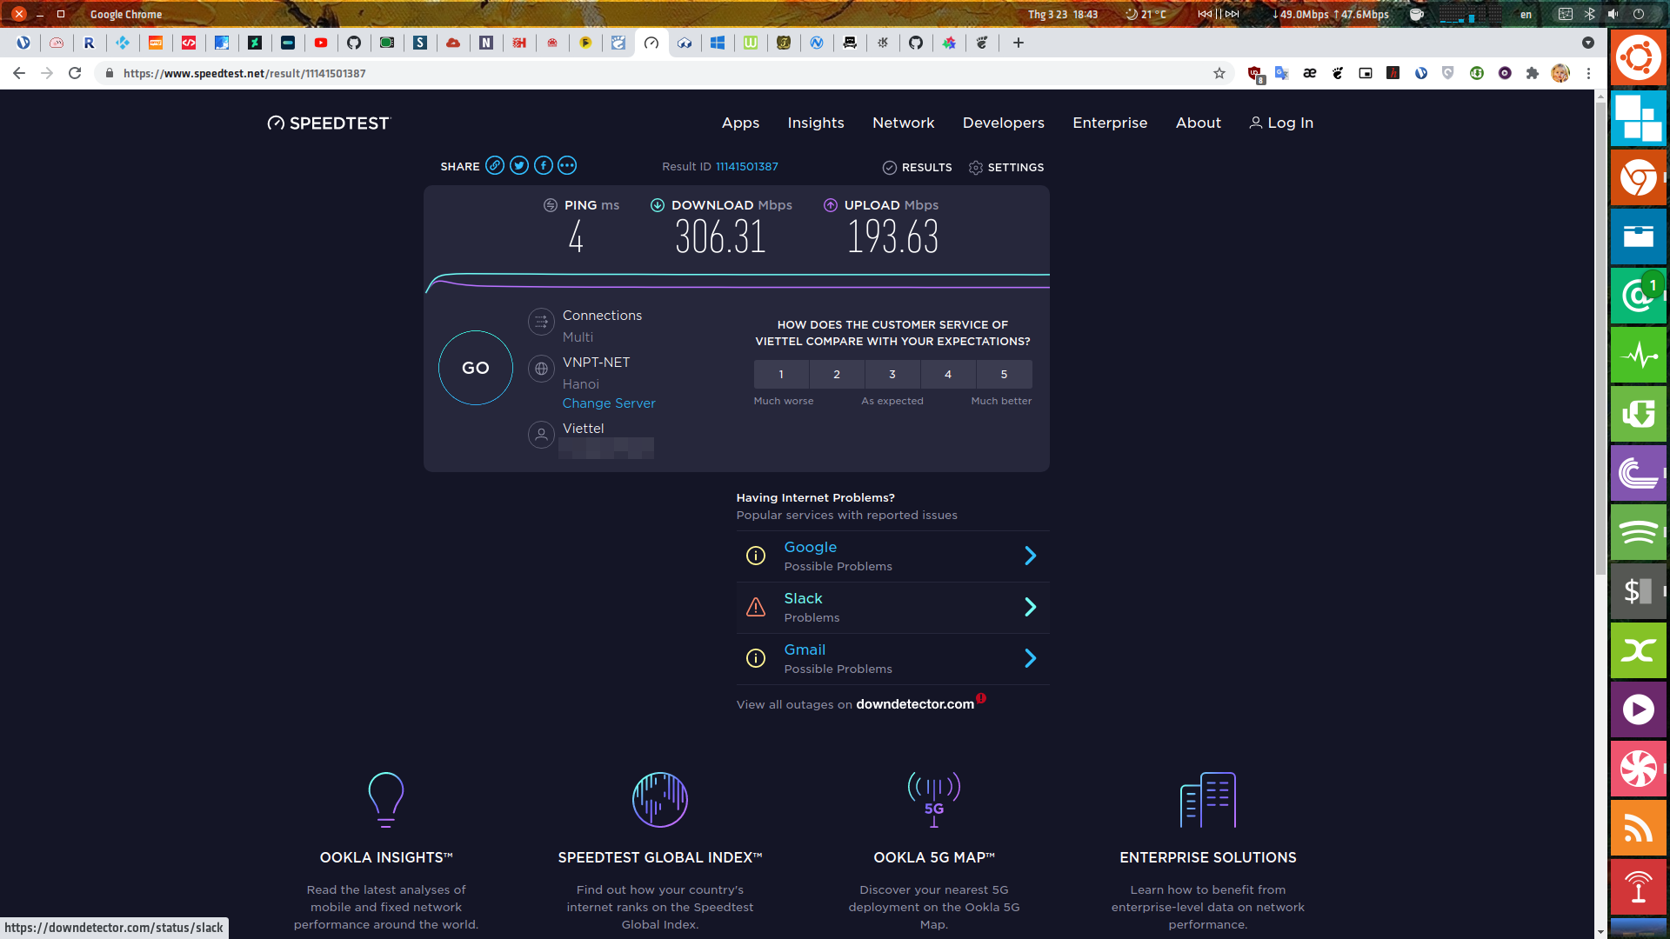Click the picture-in-picture extension icon
The width and height of the screenshot is (1670, 939).
pyautogui.click(x=1366, y=74)
